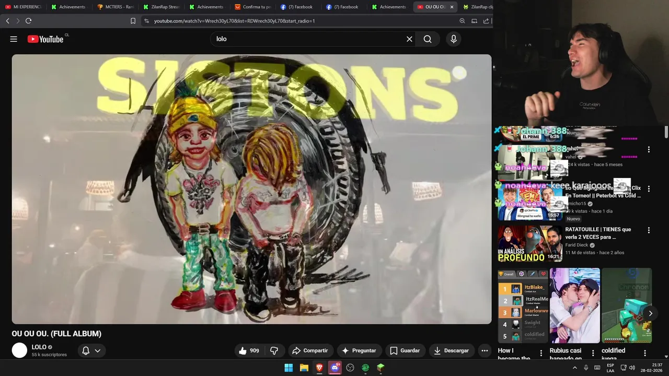Switch to the ZilanRap Stream tab

coord(162,7)
